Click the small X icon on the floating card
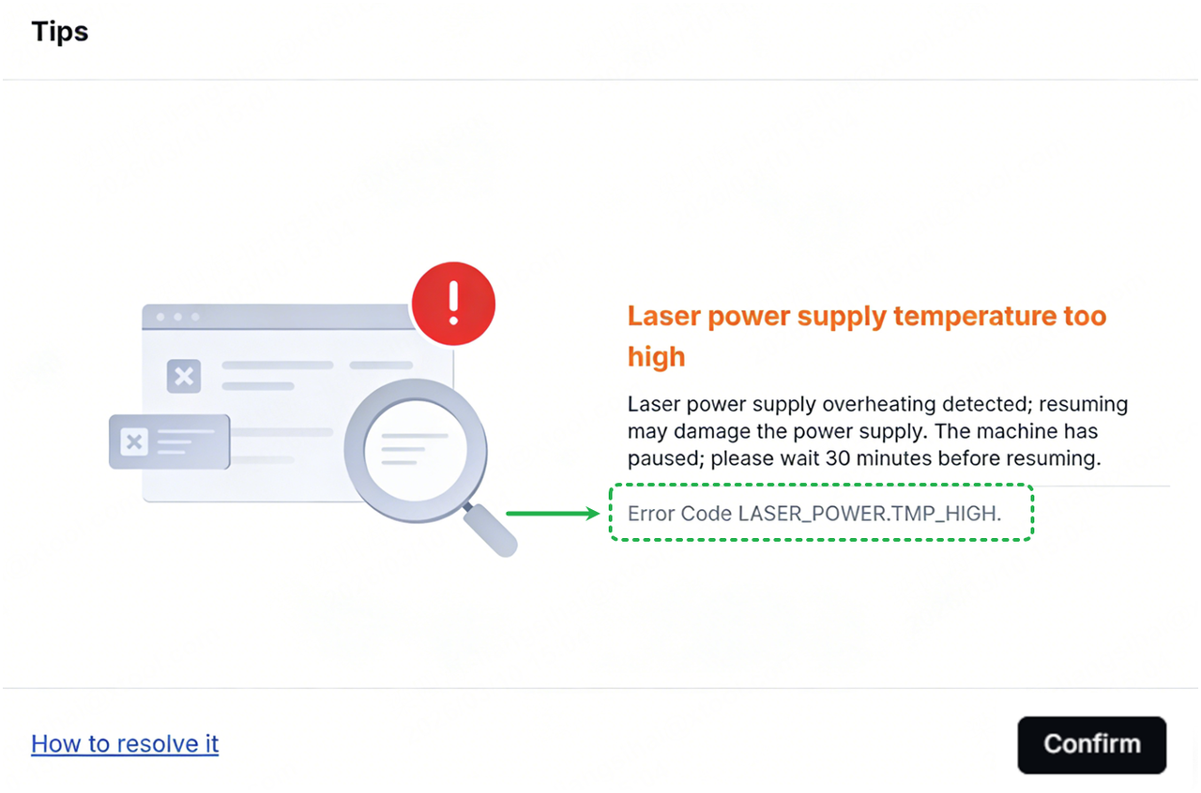 [x=134, y=441]
